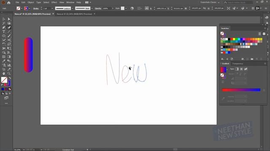This screenshot has height=151, width=270.
Task: Switch to second New.ai document tab
Action: point(74,14)
